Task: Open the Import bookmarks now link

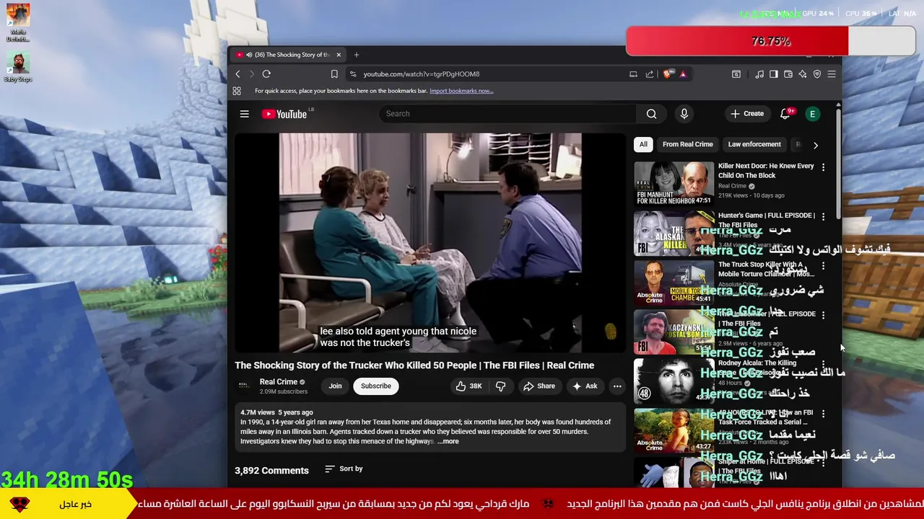Action: (x=461, y=91)
